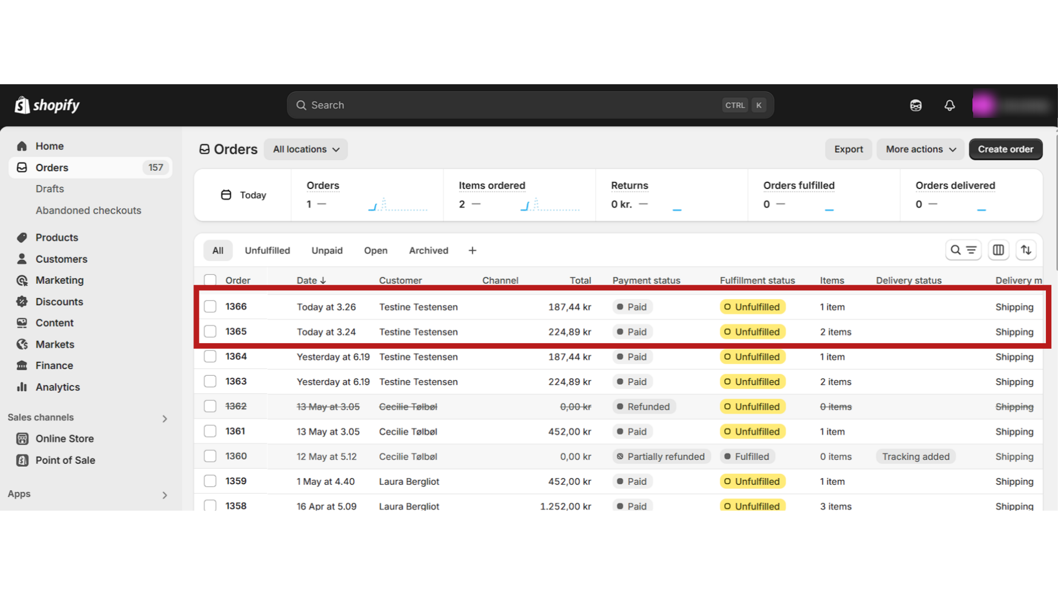
Task: Click the Export button
Action: tap(848, 149)
